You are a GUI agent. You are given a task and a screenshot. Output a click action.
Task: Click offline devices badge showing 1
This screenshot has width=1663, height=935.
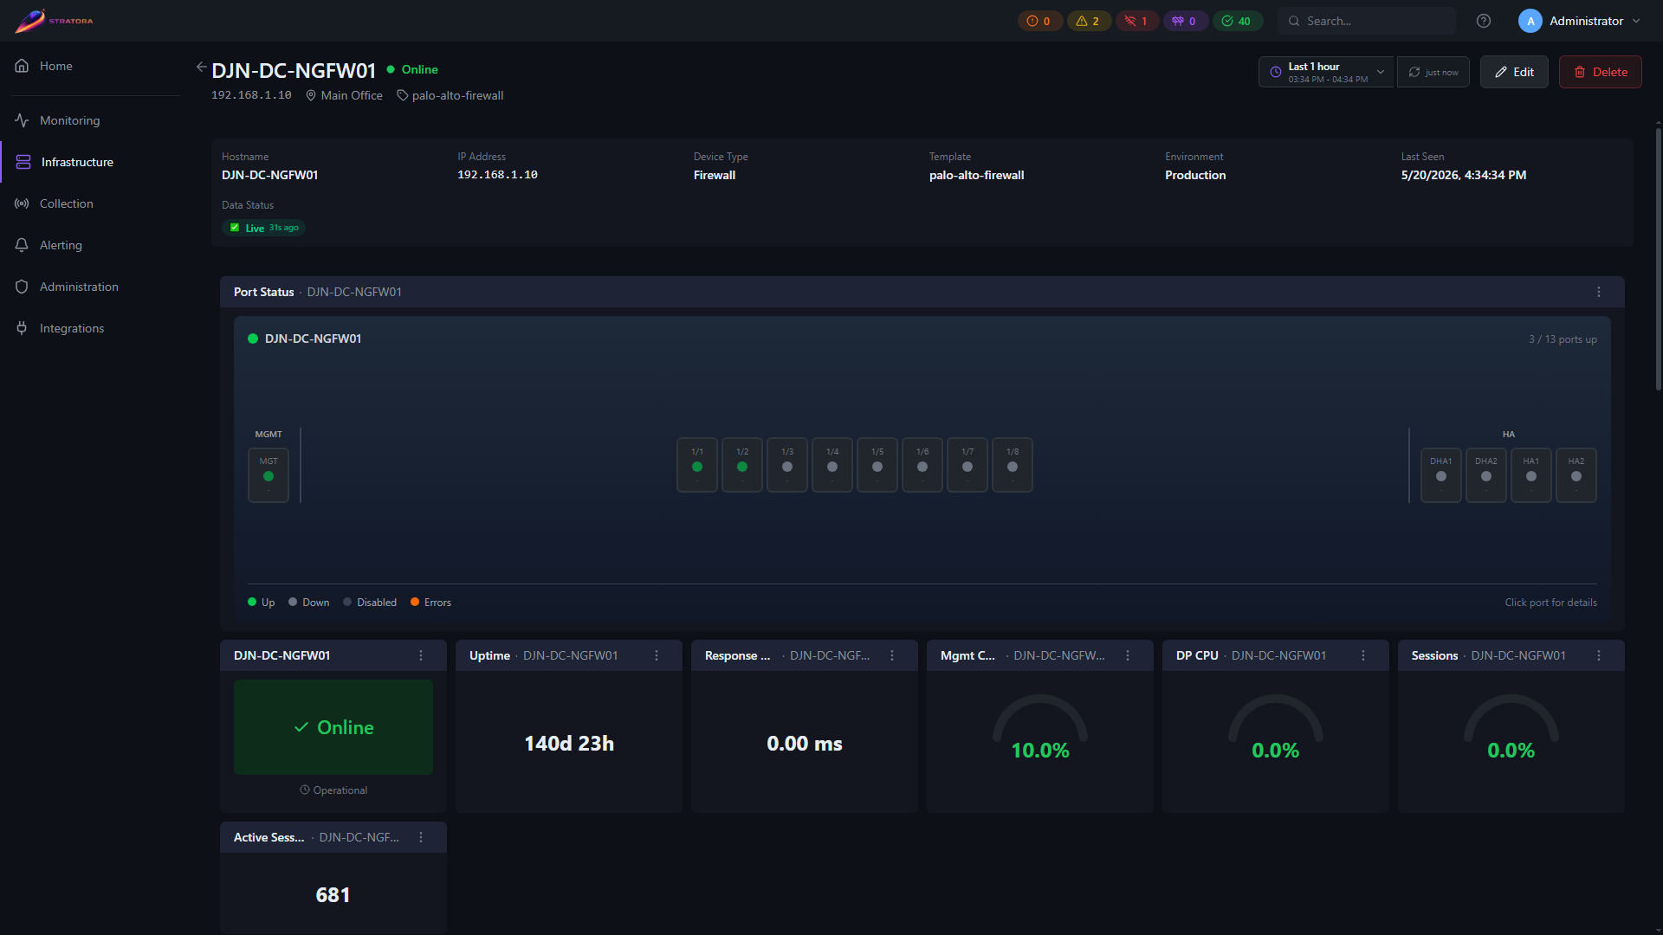click(x=1136, y=21)
